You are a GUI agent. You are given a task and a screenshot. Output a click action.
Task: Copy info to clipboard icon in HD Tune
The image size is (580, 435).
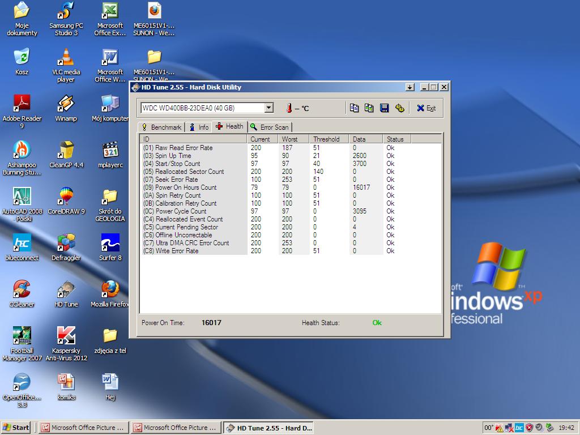click(354, 108)
